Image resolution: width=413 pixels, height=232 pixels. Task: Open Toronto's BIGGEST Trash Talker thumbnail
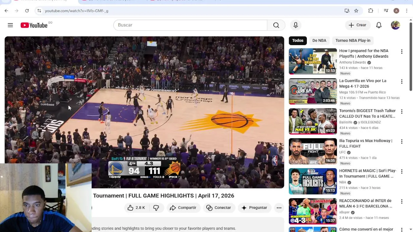313,121
